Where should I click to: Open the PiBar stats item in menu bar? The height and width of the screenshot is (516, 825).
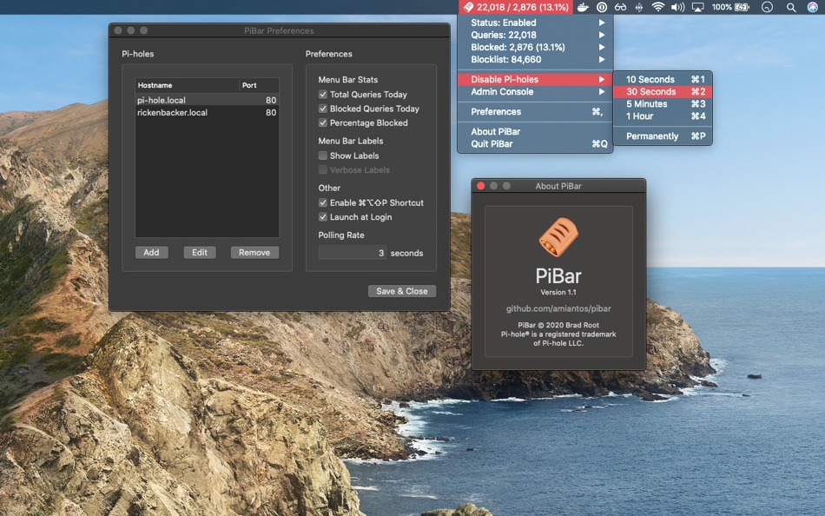coord(516,7)
